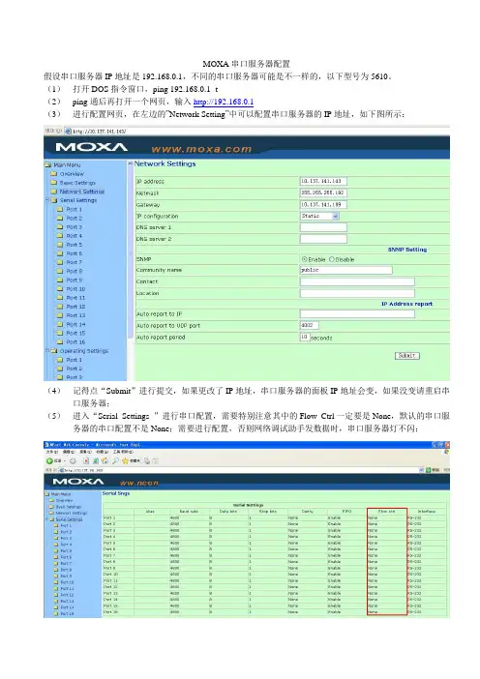Click the Location input field

[357, 293]
